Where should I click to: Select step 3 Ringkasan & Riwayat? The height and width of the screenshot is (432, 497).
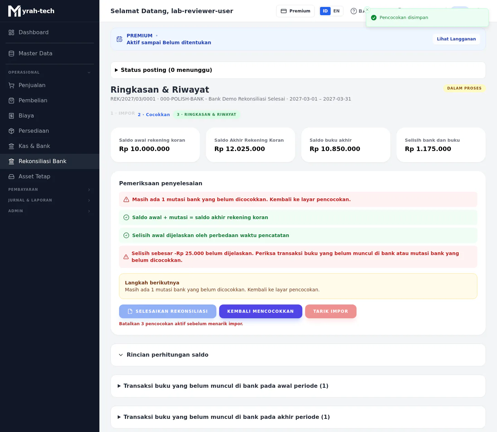pyautogui.click(x=206, y=114)
